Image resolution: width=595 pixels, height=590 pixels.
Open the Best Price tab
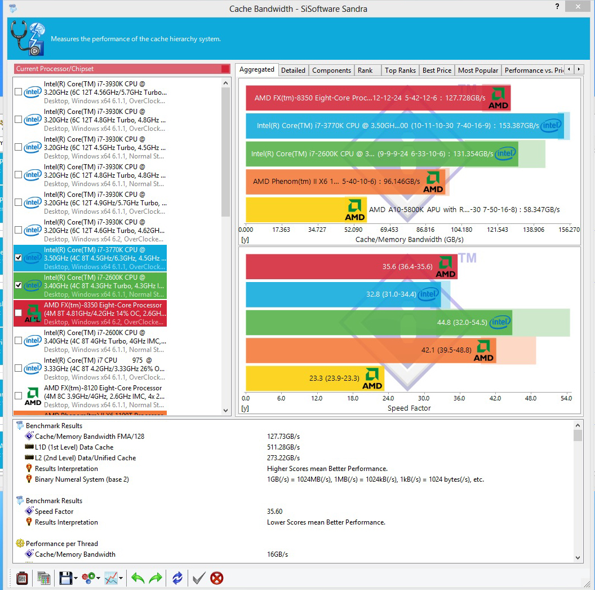[x=437, y=71]
